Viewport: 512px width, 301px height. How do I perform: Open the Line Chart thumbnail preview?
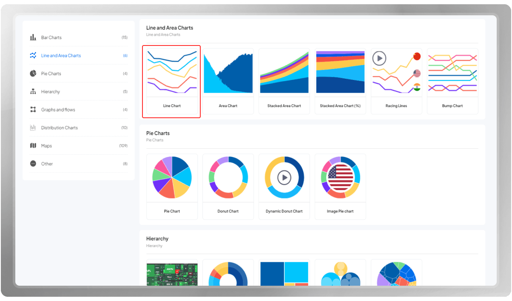click(x=172, y=72)
